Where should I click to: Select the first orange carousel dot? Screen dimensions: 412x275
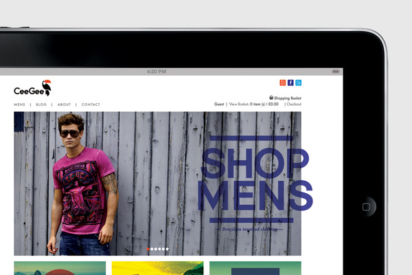coord(148,249)
